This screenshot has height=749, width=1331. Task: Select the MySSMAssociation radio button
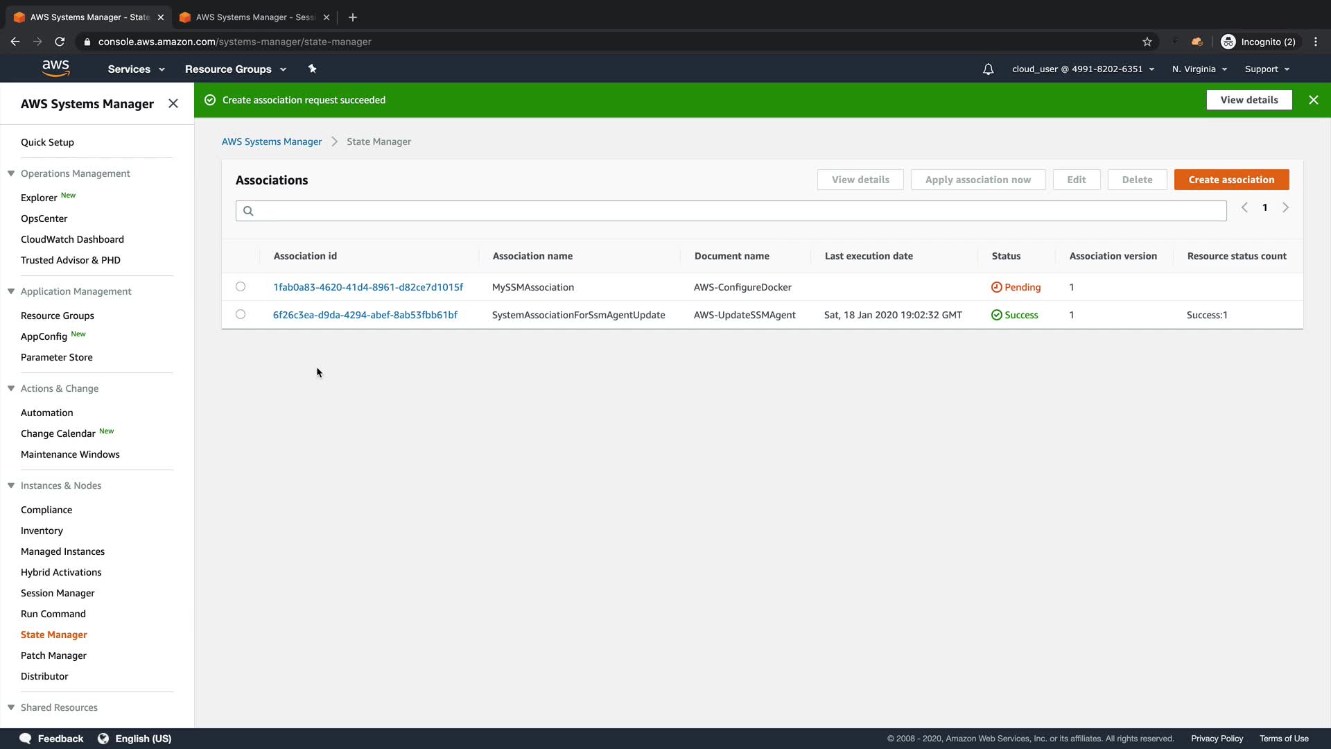(241, 286)
